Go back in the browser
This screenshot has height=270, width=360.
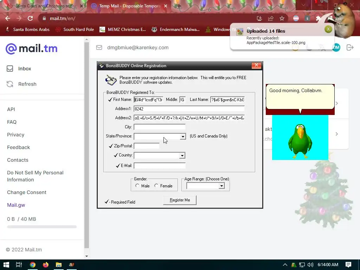tap(8, 18)
